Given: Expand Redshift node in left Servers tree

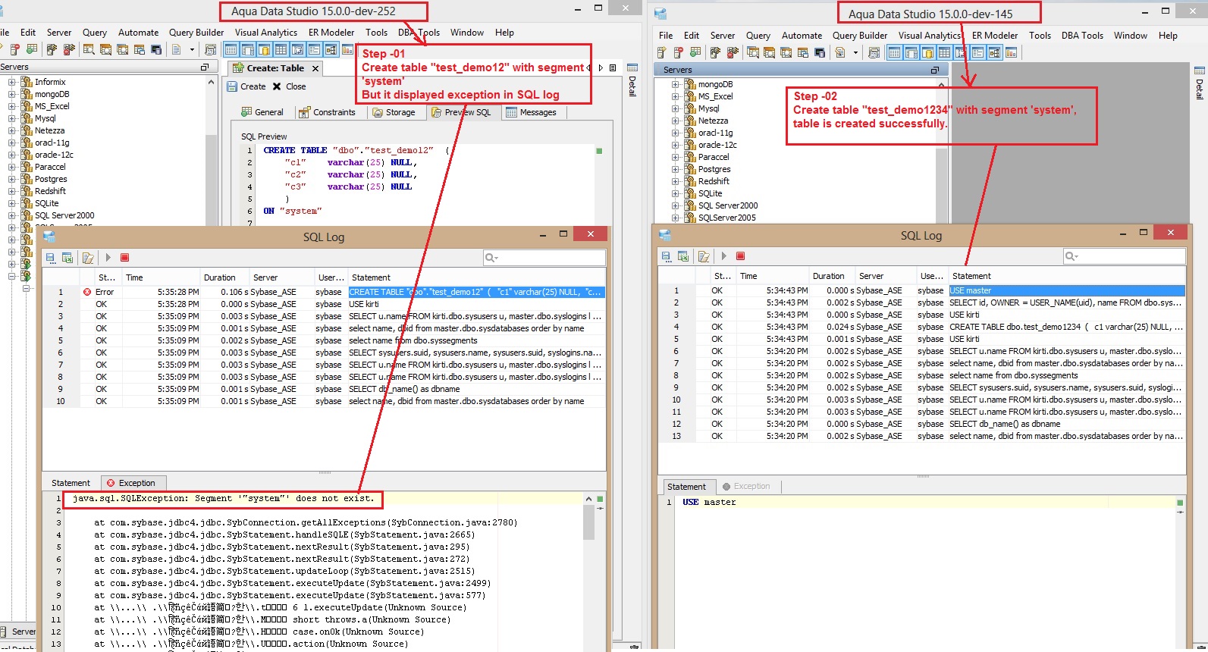Looking at the screenshot, I should tap(11, 191).
